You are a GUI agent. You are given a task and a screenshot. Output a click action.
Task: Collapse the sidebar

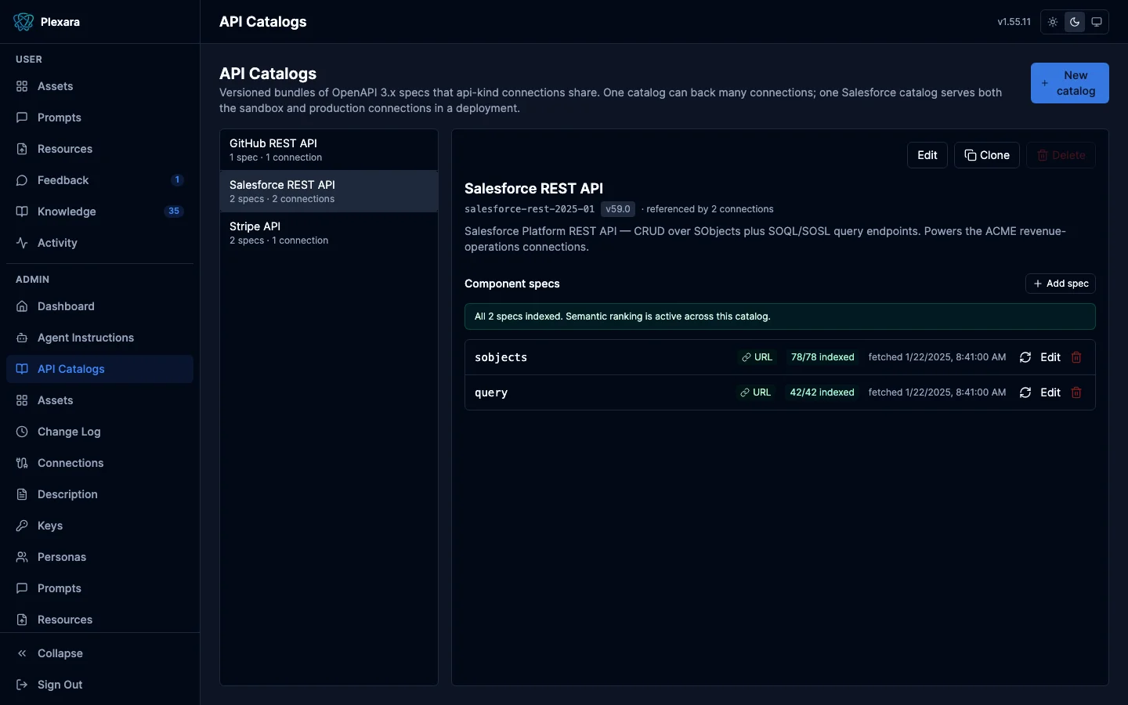(99, 653)
